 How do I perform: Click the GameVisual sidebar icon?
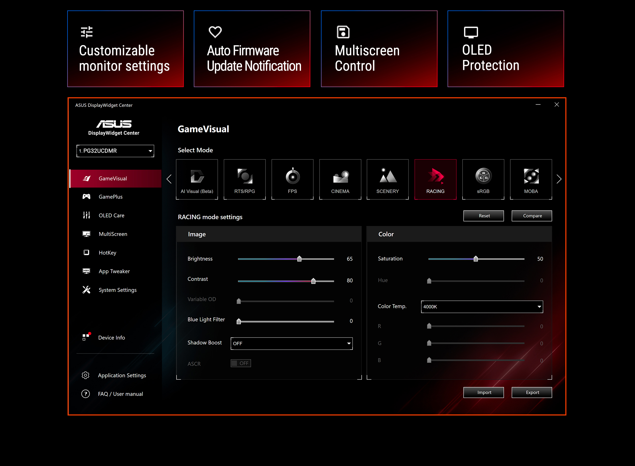tap(87, 178)
